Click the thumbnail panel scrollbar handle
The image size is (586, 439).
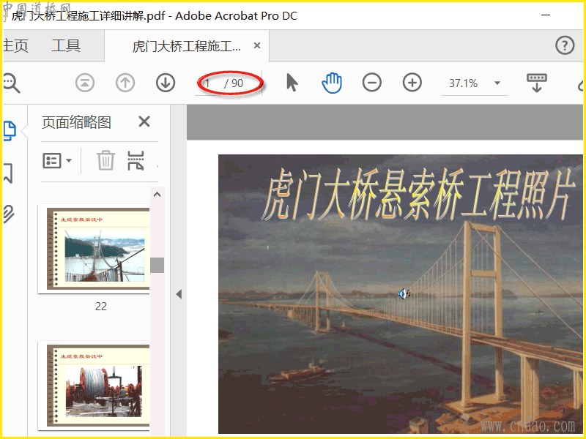coord(157,265)
